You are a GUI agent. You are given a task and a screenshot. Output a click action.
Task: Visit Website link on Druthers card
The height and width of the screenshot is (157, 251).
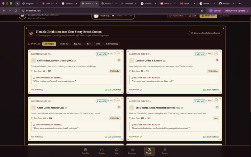coord(135,90)
